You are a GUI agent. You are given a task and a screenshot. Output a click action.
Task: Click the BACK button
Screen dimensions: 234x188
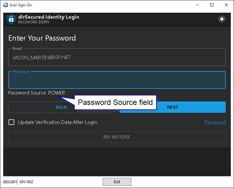coord(61,107)
